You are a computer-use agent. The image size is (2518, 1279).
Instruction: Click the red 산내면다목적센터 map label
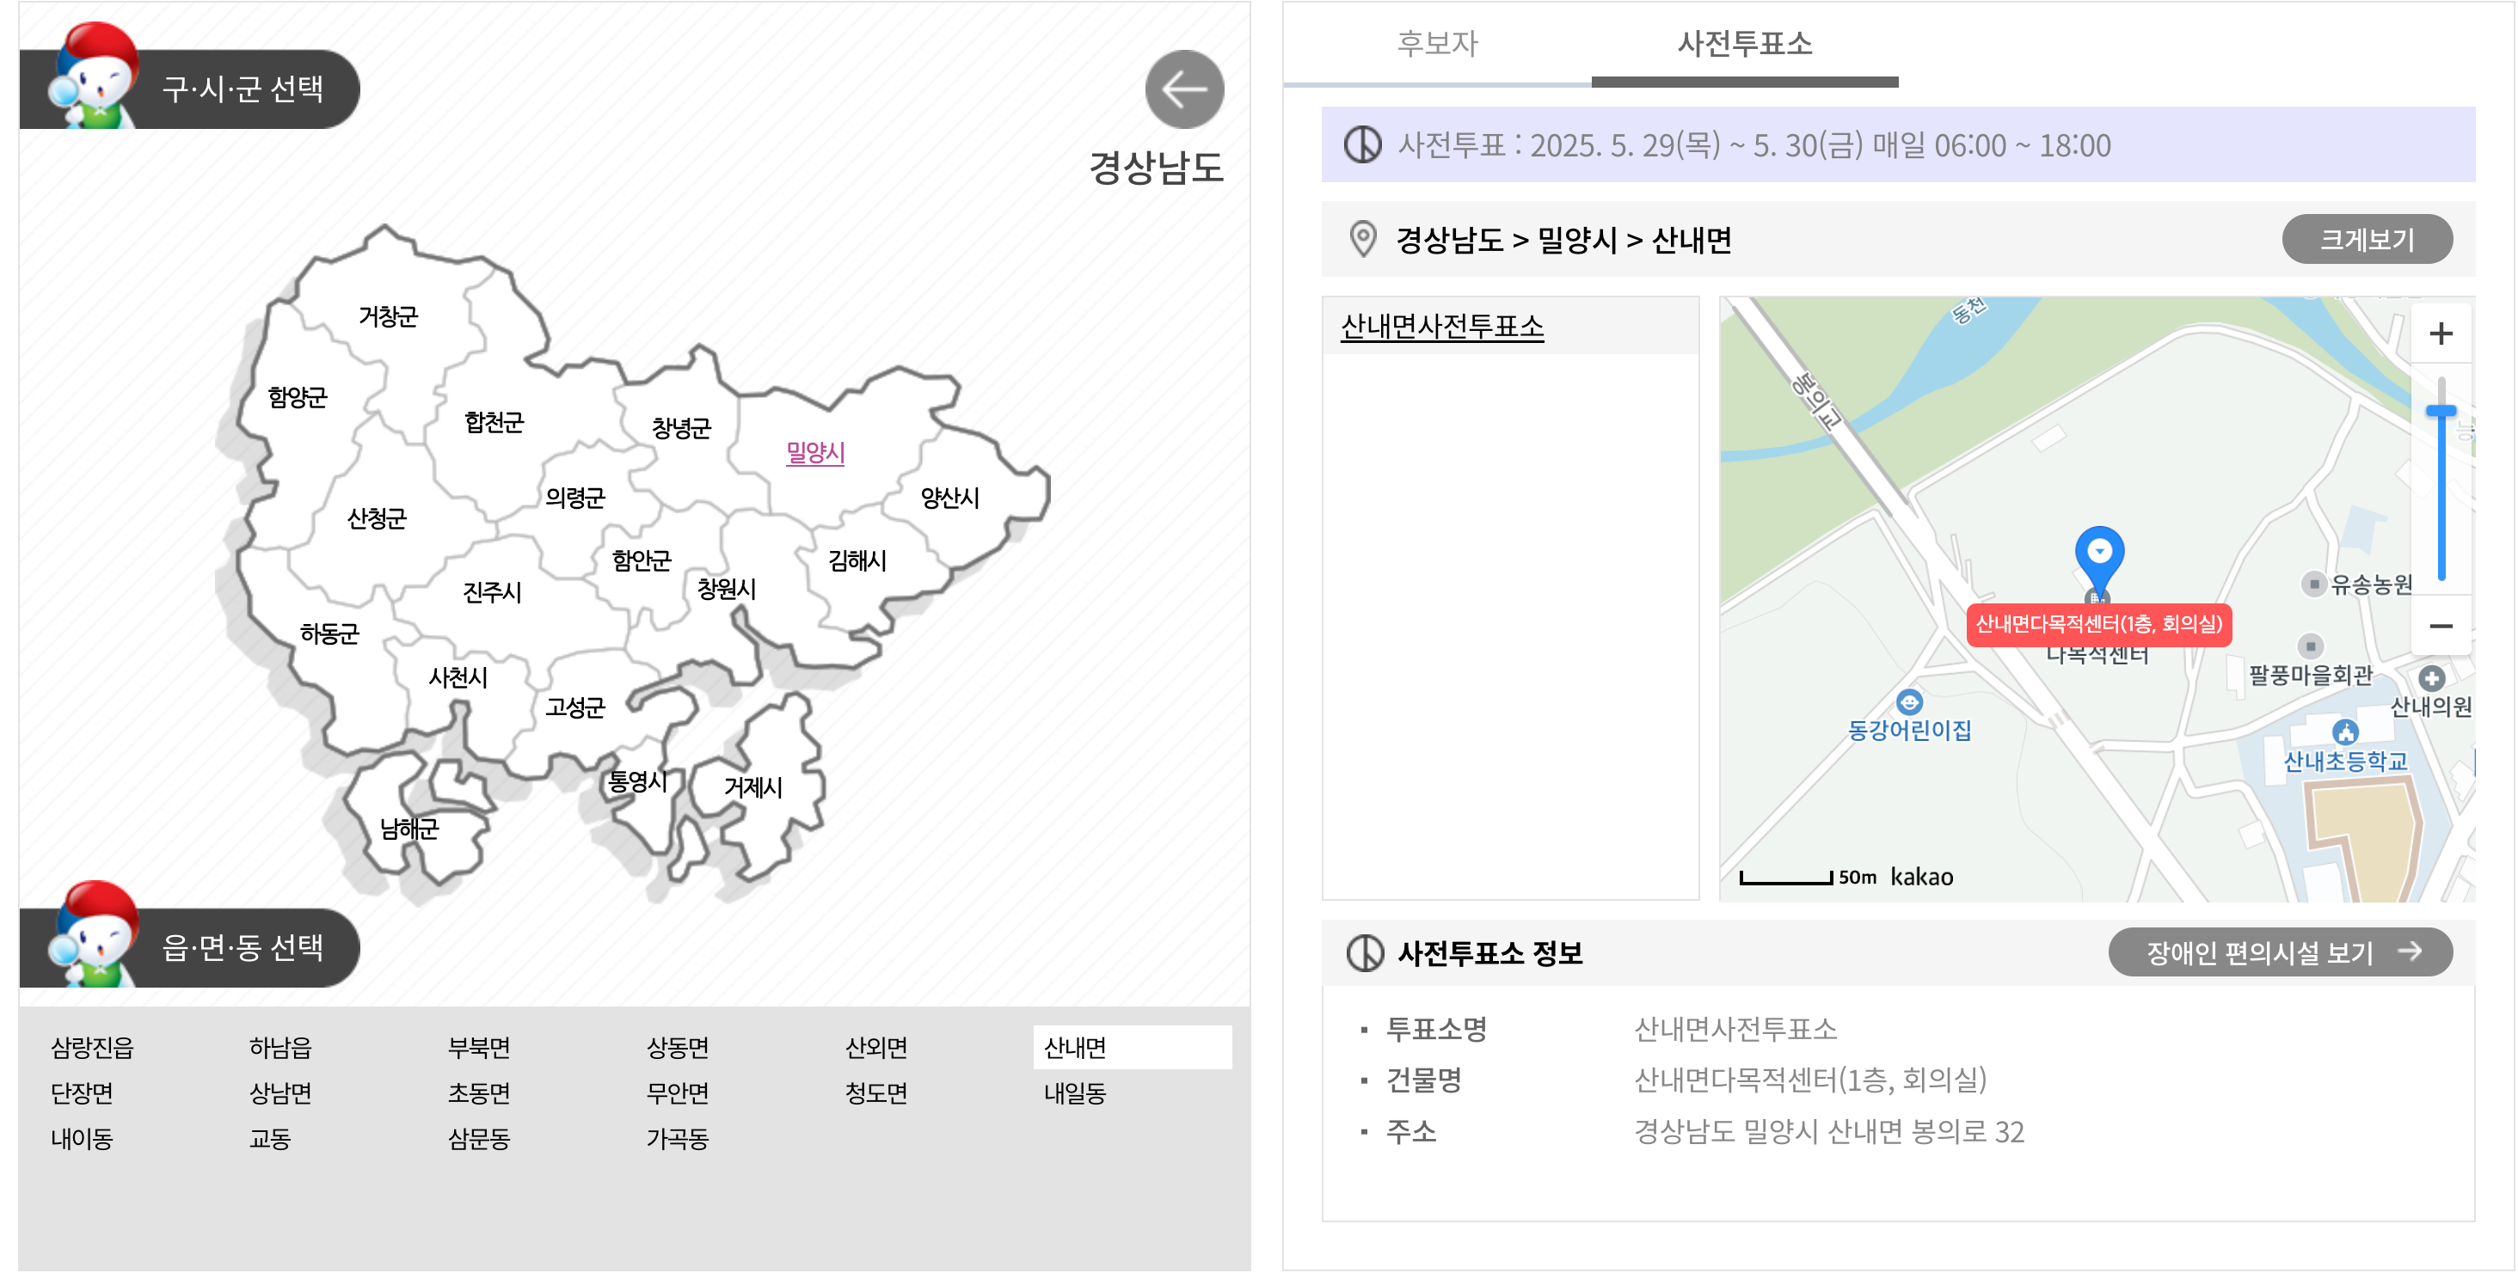(2098, 624)
